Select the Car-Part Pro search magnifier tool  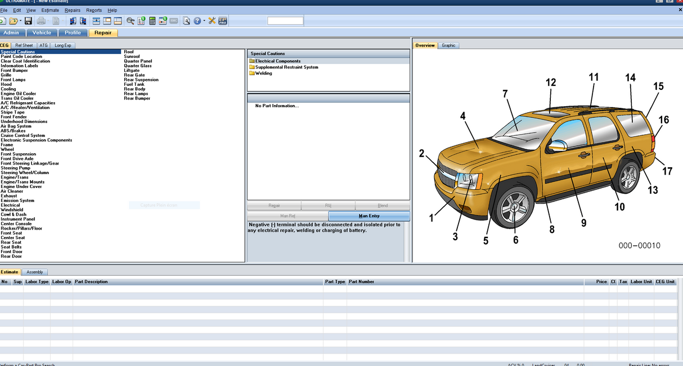[130, 20]
